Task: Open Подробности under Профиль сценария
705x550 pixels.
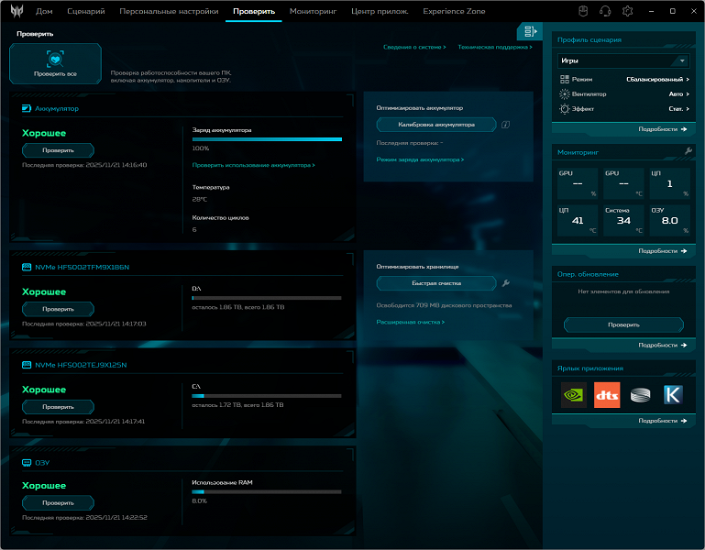Action: click(x=662, y=129)
